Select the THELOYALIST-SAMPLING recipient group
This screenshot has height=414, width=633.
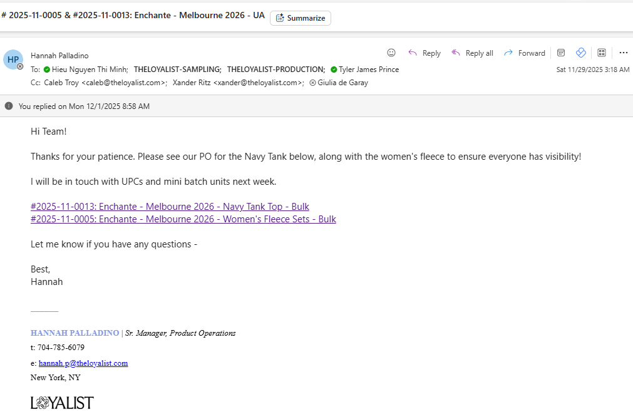point(177,70)
